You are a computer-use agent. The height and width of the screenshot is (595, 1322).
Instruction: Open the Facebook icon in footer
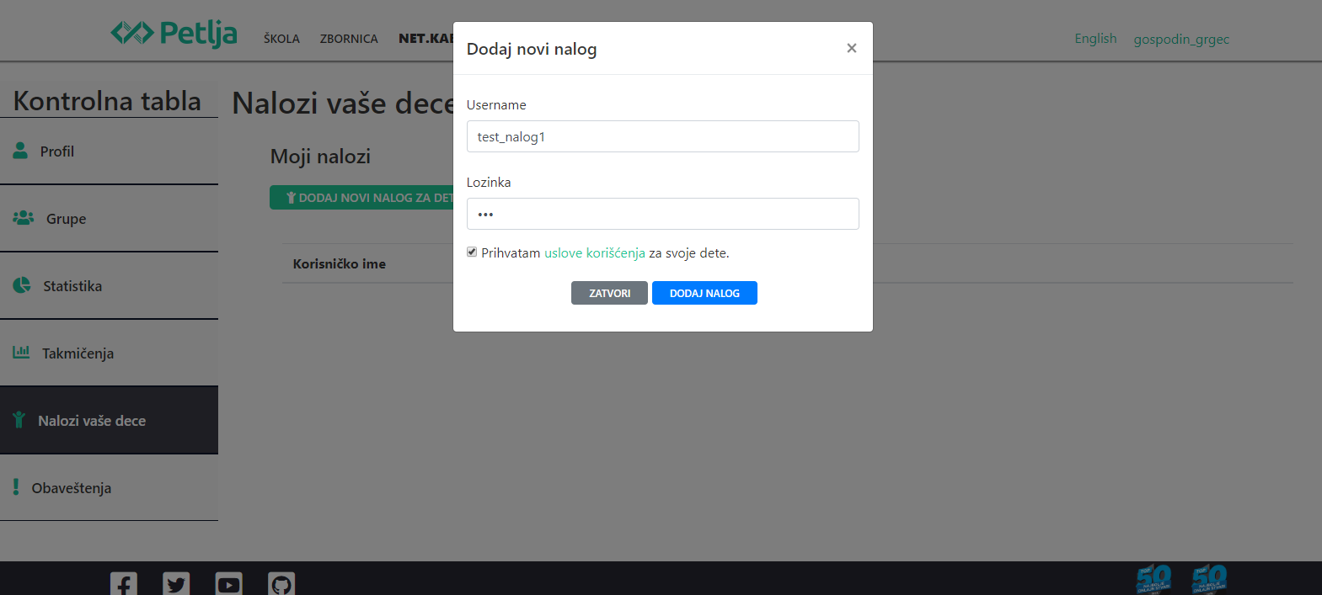[124, 583]
